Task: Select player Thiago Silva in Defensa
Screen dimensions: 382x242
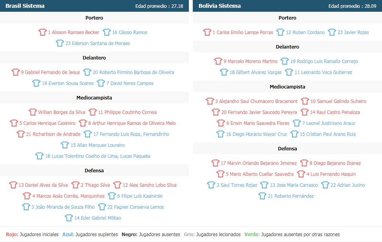Action: pyautogui.click(x=95, y=185)
